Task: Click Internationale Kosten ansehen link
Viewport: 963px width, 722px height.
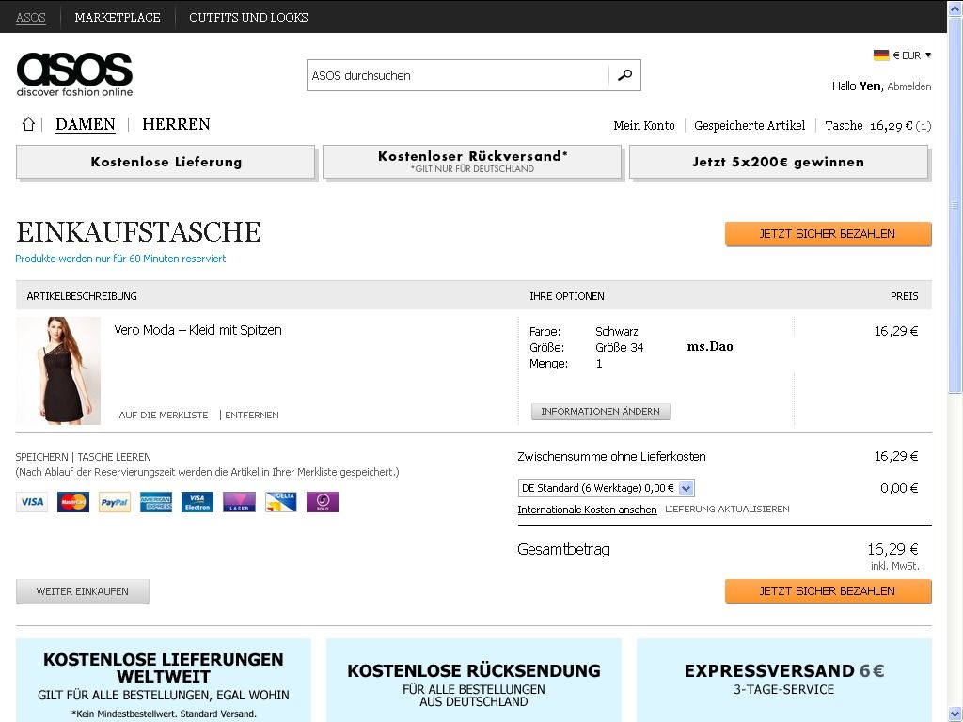Action: 587,510
